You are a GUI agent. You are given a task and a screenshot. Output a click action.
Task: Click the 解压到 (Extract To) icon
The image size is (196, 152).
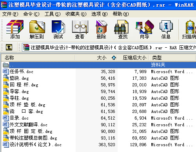pos(37,27)
